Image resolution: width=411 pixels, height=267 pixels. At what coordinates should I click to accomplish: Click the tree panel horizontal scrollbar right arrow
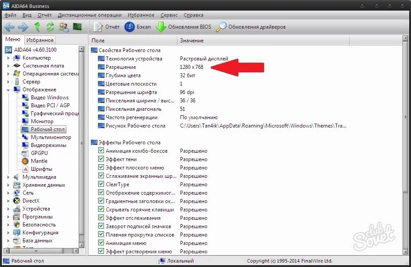click(76, 251)
